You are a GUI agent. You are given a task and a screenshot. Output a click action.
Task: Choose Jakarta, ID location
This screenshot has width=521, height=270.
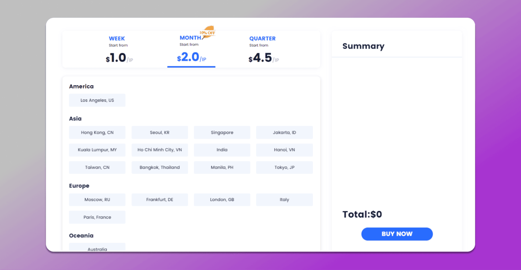point(284,132)
